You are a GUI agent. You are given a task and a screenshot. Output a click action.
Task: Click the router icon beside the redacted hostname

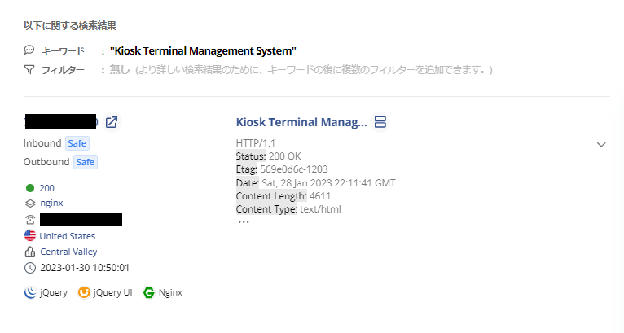click(30, 220)
